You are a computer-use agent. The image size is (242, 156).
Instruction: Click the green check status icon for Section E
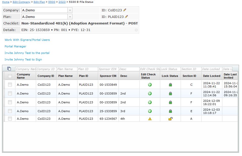point(150,111)
